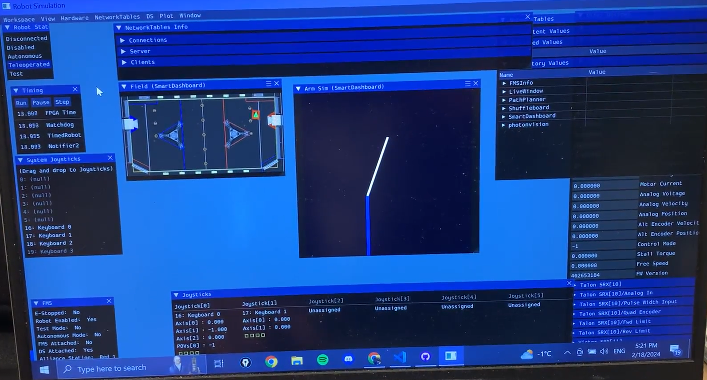Collapse the System Joysticks panel
Viewport: 707px width, 380px height.
[20, 160]
